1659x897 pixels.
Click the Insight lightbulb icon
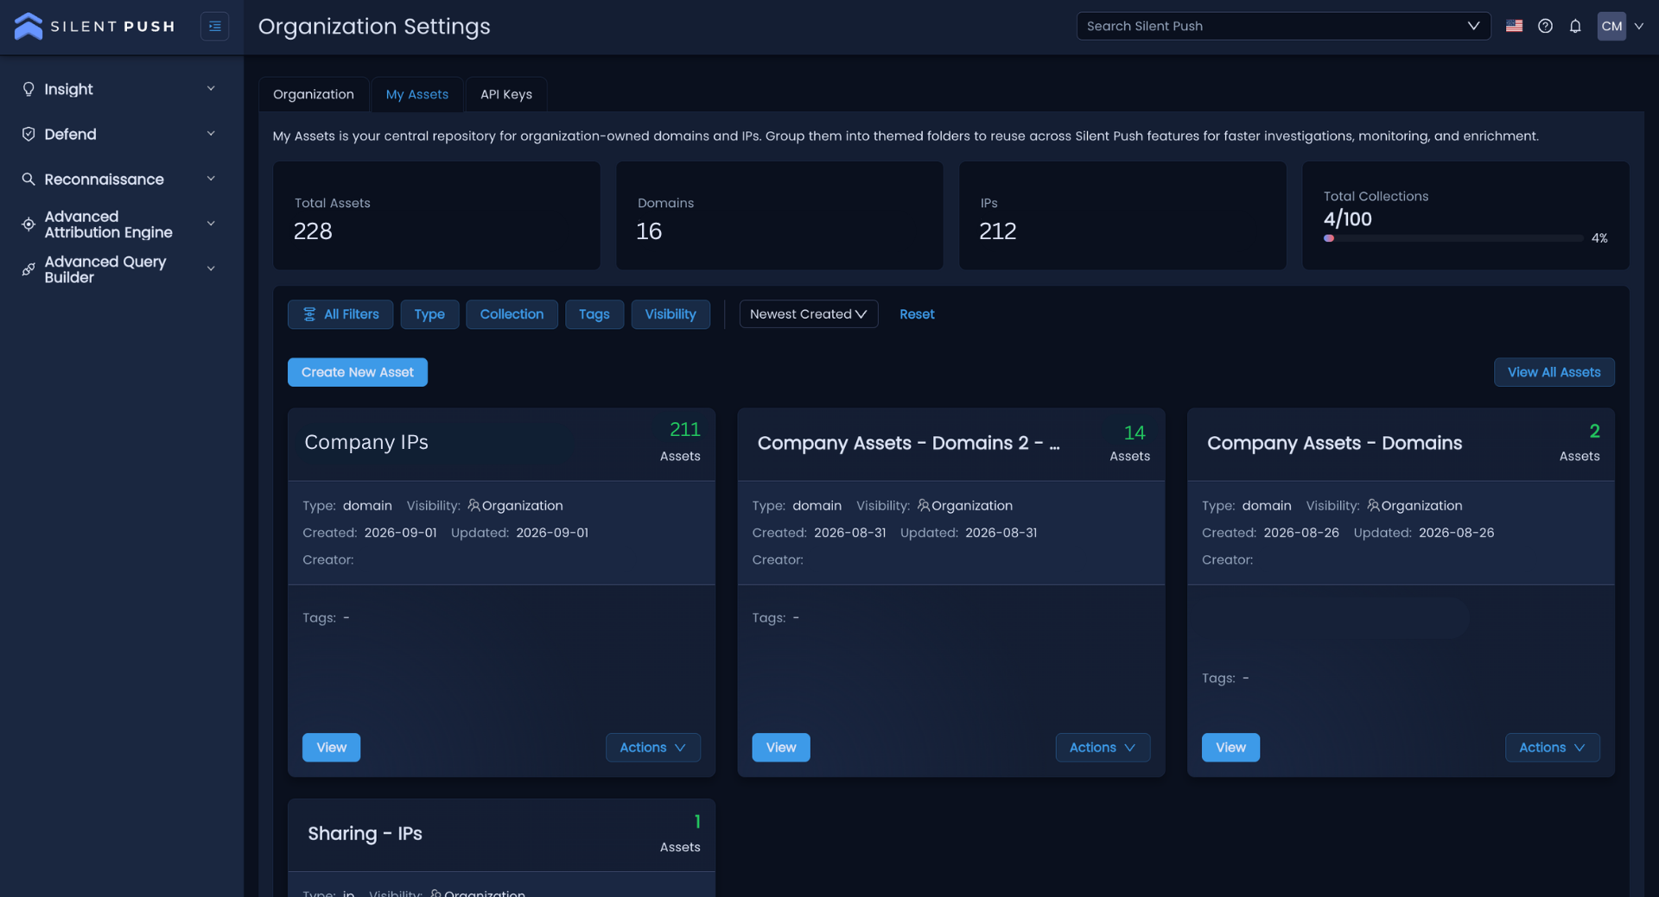pos(29,89)
